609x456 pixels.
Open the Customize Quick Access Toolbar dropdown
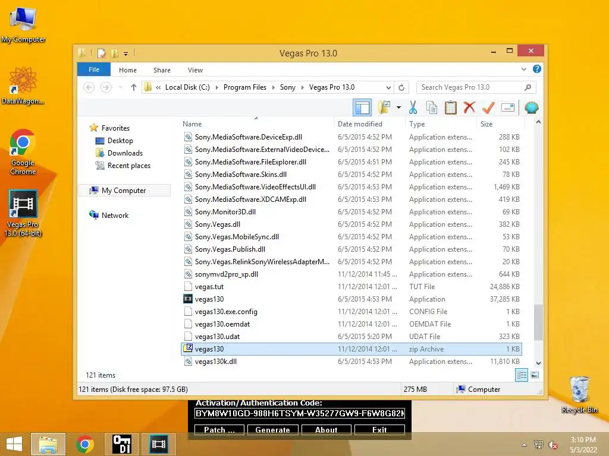click(125, 53)
